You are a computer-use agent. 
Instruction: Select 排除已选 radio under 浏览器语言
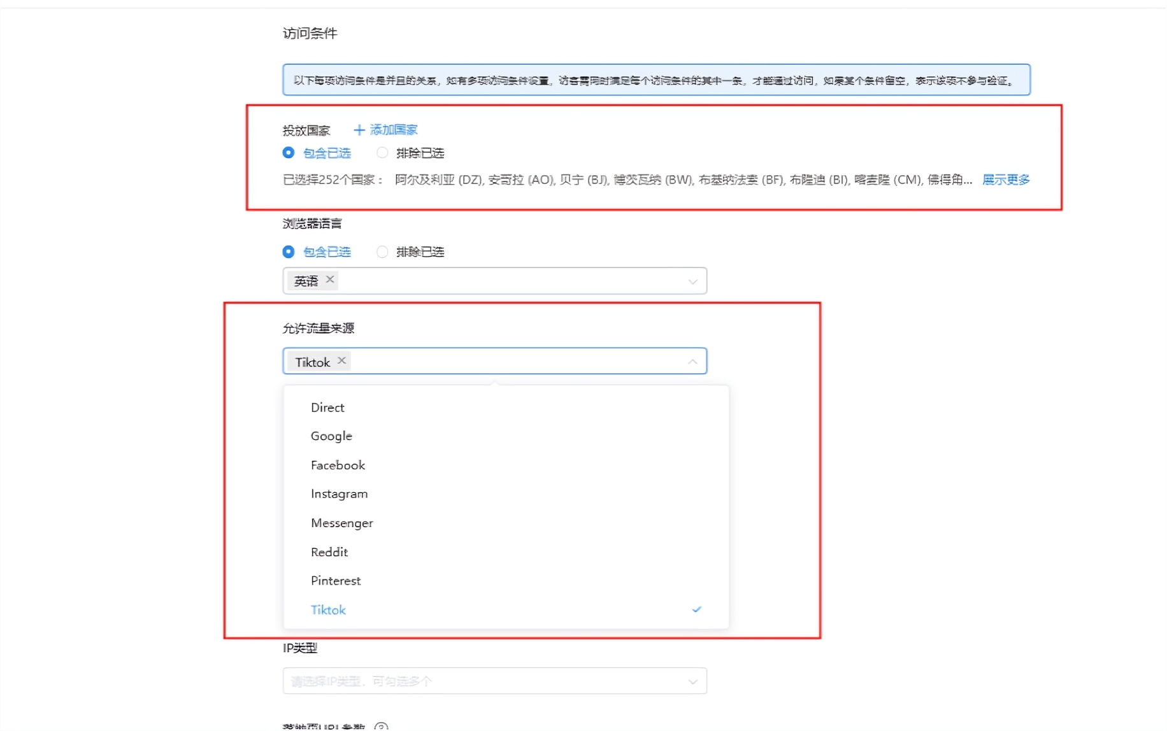pos(382,252)
